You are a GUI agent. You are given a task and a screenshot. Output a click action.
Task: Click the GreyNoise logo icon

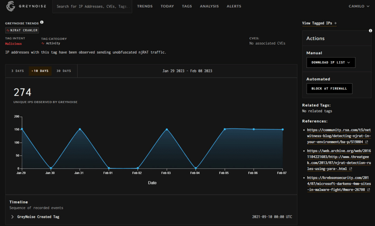pyautogui.click(x=11, y=6)
